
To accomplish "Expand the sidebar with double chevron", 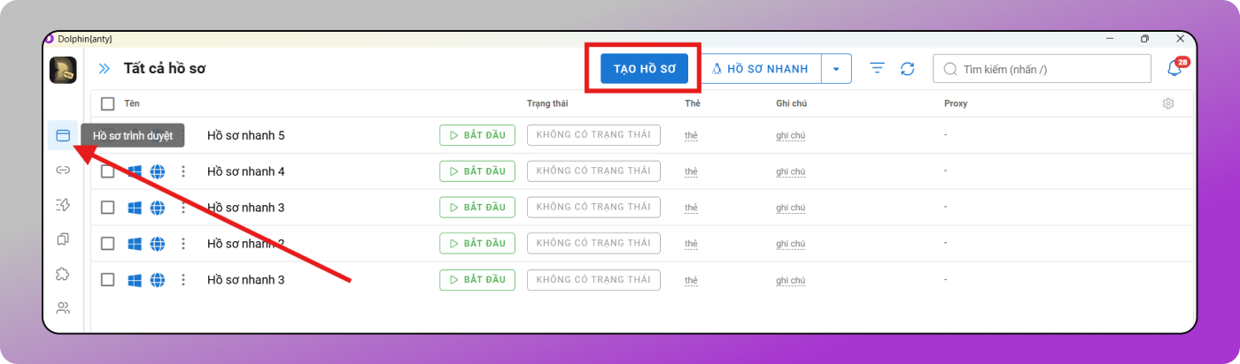I will point(105,69).
